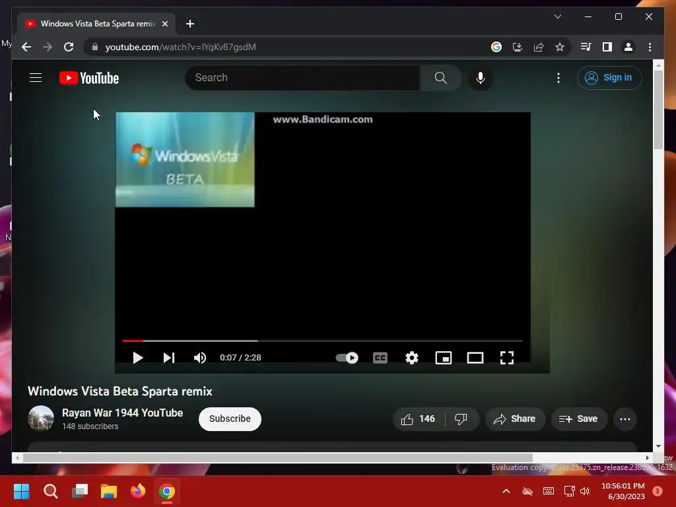Screen dimensions: 676x507
Task: Click the Sign in button
Action: (609, 78)
